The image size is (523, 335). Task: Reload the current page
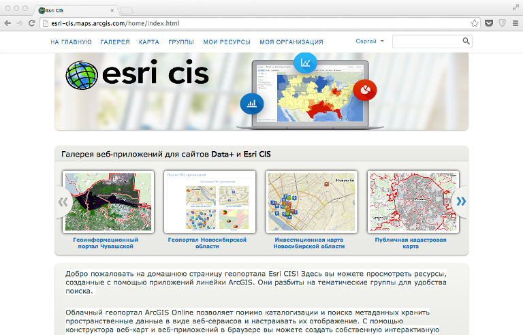[x=32, y=23]
